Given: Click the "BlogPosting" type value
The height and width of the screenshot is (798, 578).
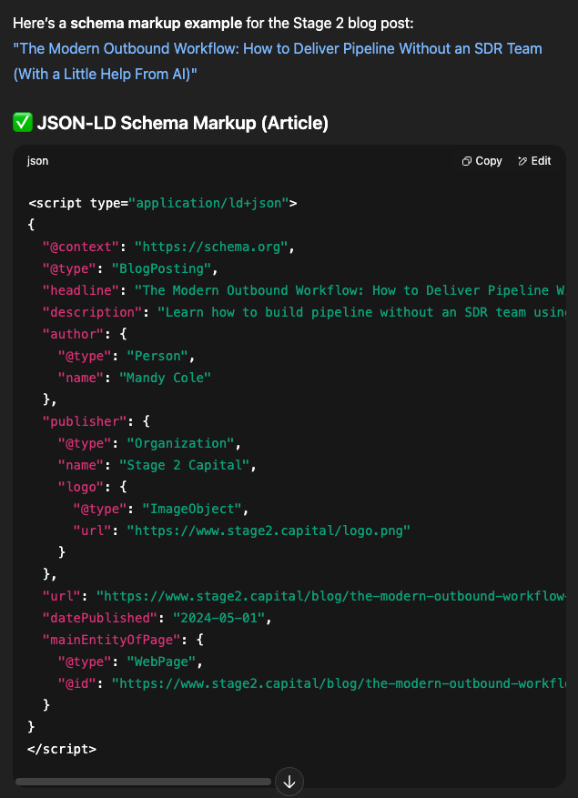Looking at the screenshot, I should [161, 268].
